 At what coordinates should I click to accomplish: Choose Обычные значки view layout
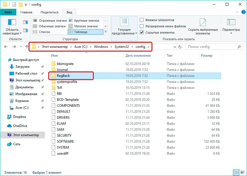(49, 26)
